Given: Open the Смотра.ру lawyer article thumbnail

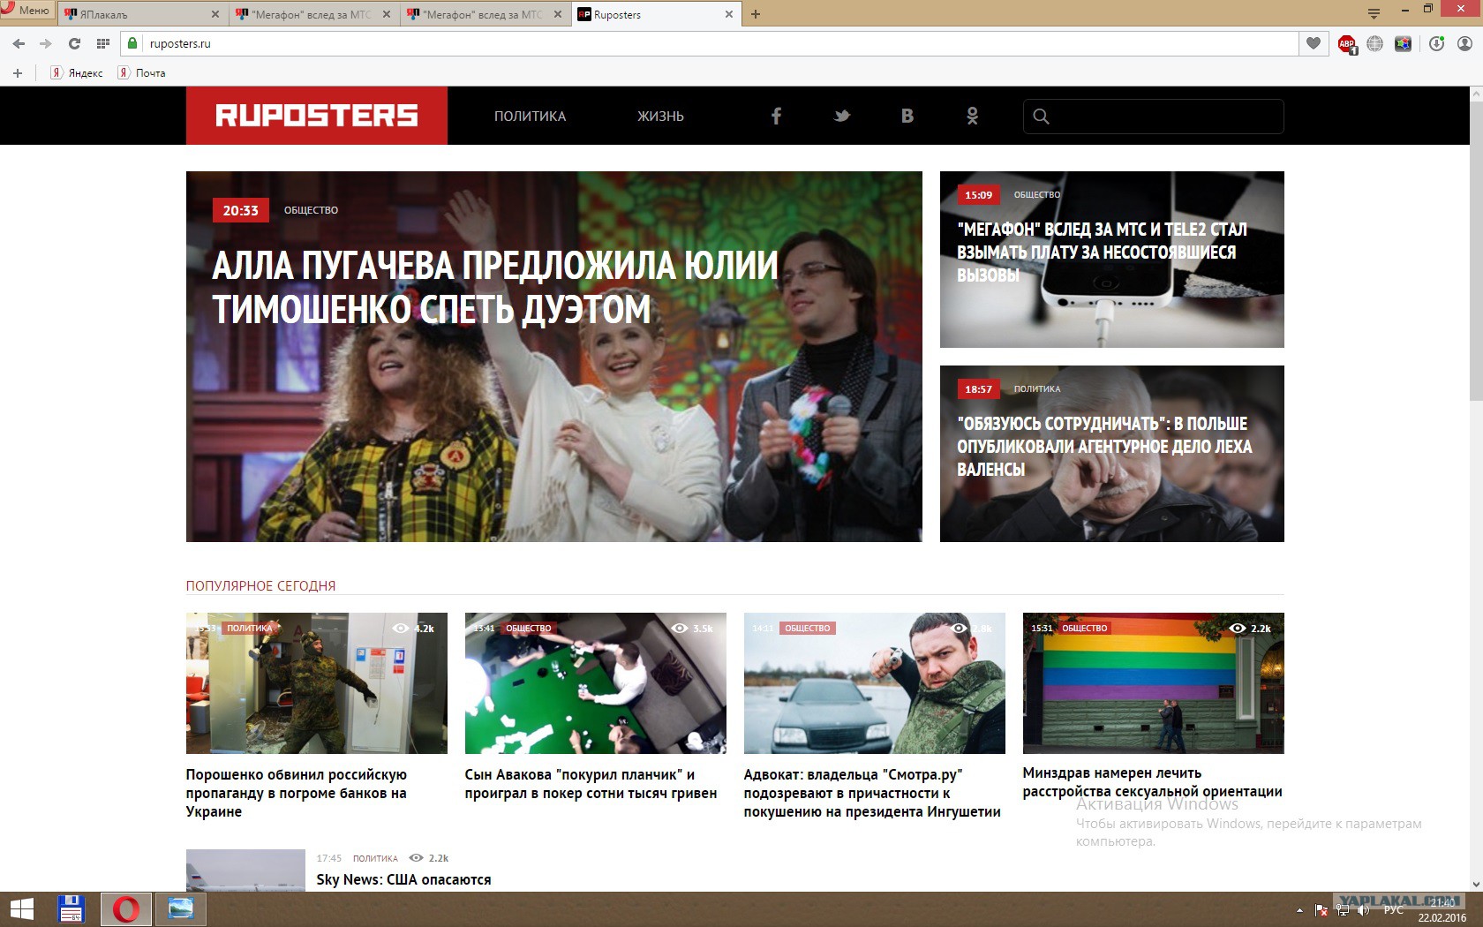Looking at the screenshot, I should [875, 683].
